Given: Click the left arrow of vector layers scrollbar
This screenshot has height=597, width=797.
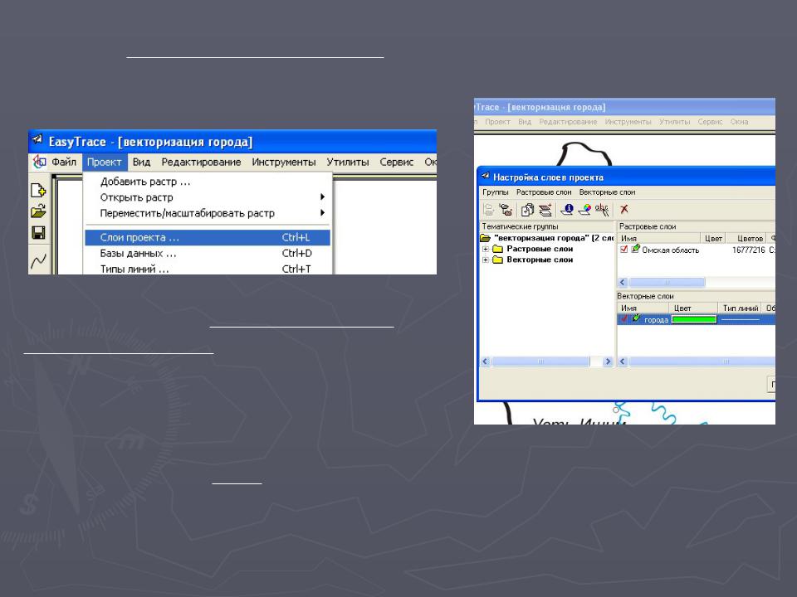Looking at the screenshot, I should pos(623,362).
